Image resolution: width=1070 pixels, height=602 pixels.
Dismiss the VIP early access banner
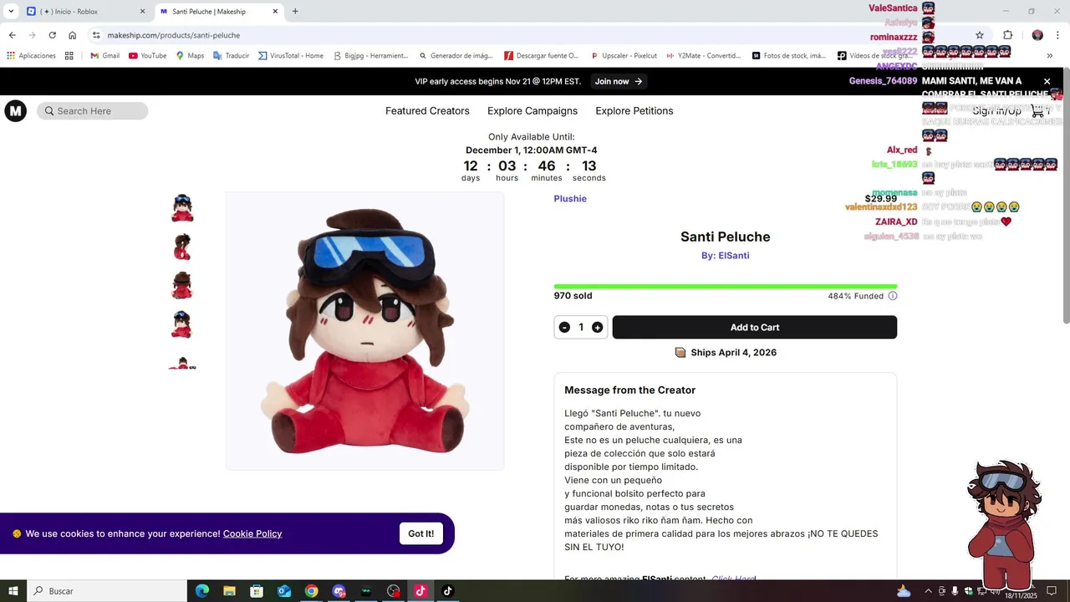[x=1047, y=81]
